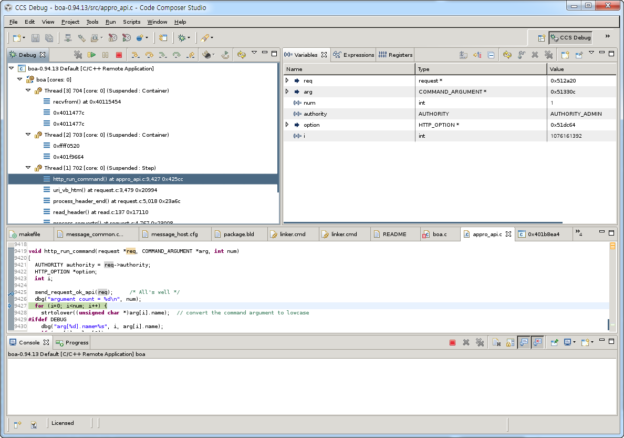Select the uri_vb_htm() stack frame
Screen dimensions: 624x438
[x=105, y=190]
